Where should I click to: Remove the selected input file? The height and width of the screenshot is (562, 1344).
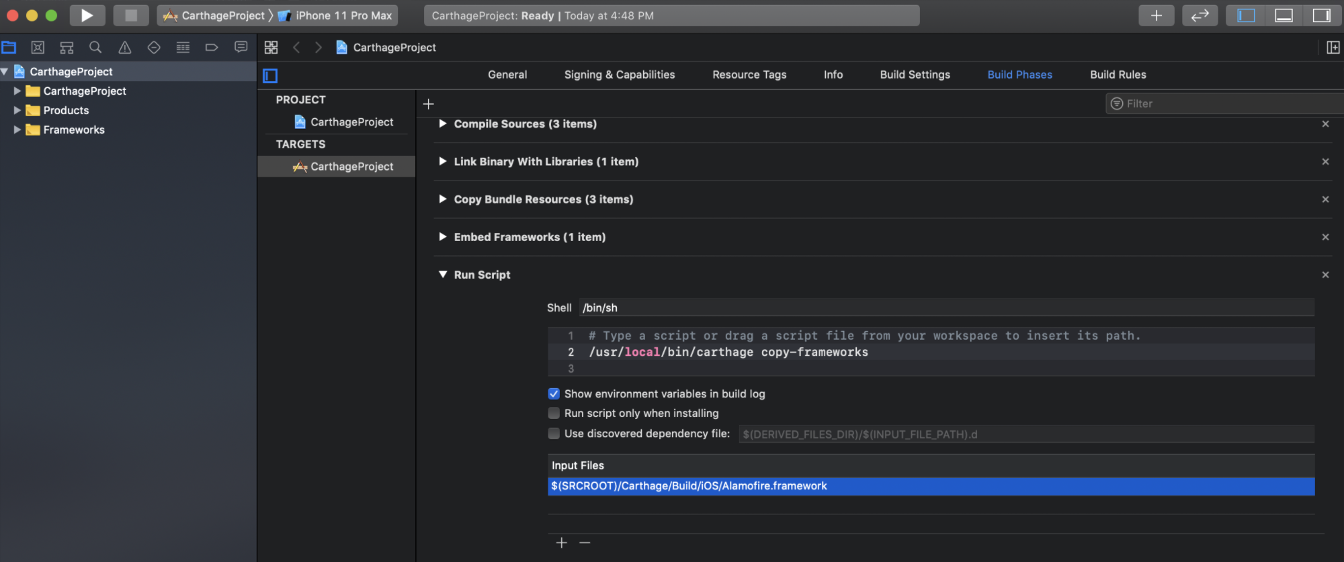tap(585, 543)
